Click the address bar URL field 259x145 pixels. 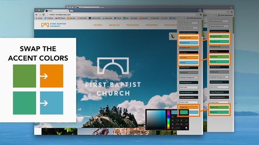(120, 14)
